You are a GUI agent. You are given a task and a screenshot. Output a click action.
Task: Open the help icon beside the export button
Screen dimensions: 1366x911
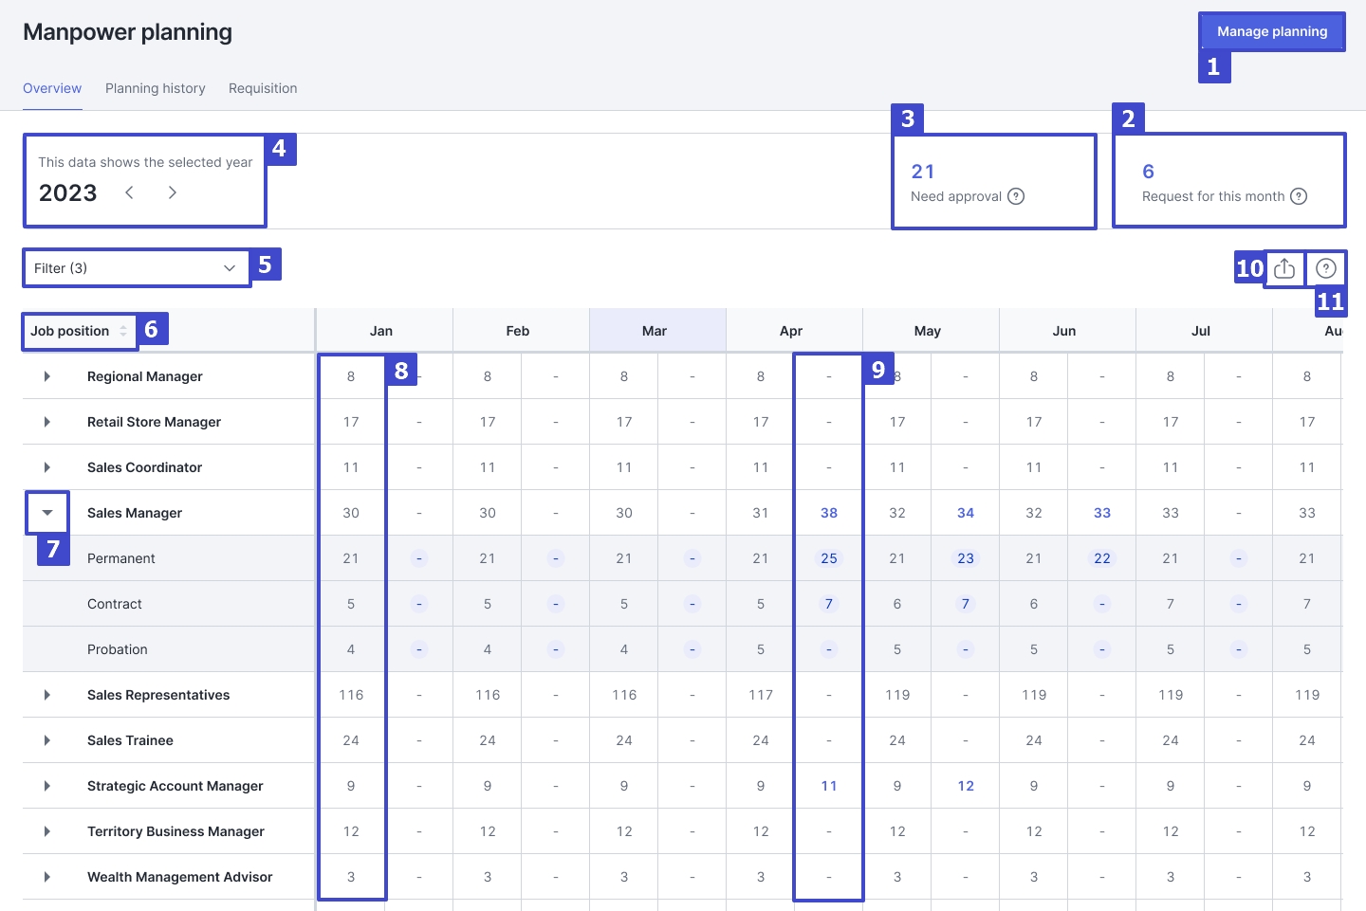coord(1326,268)
